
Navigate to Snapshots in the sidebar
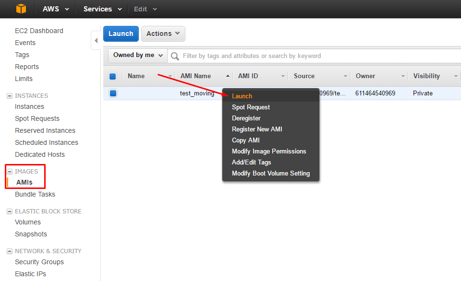[x=31, y=234]
